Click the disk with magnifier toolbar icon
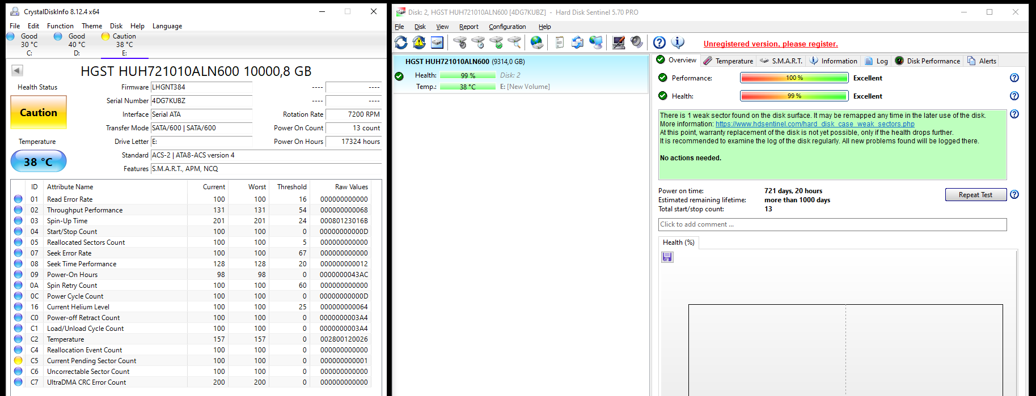The height and width of the screenshot is (396, 1036). [x=514, y=42]
